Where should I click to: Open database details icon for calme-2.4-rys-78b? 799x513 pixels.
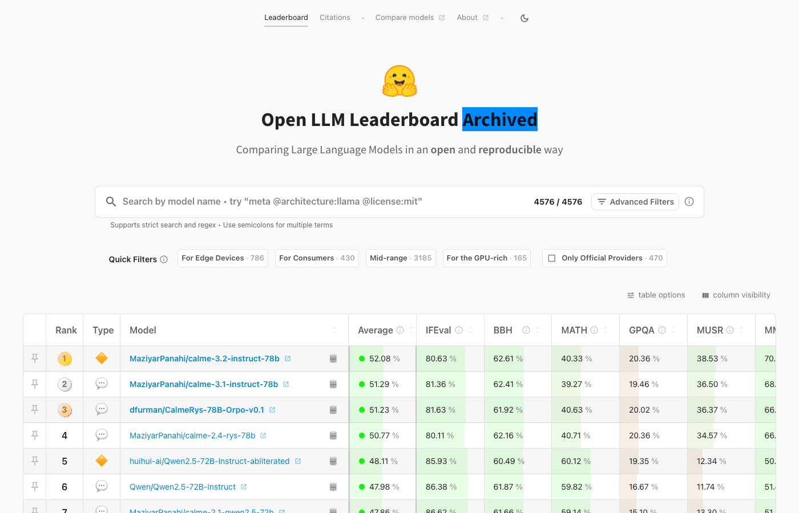pyautogui.click(x=333, y=435)
